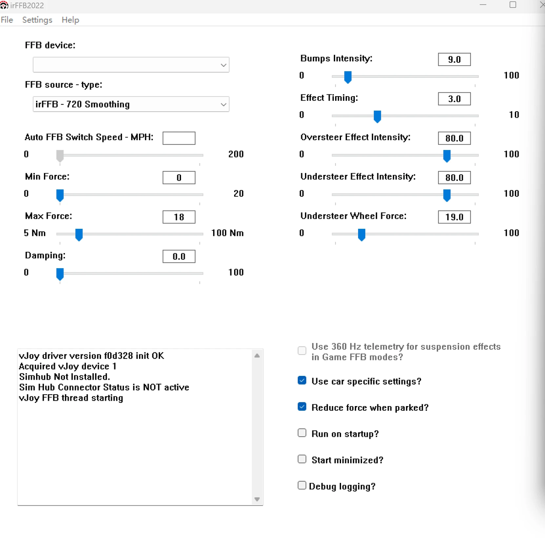The image size is (545, 543).
Task: Uncheck Use car specific settings
Action: pyautogui.click(x=302, y=380)
